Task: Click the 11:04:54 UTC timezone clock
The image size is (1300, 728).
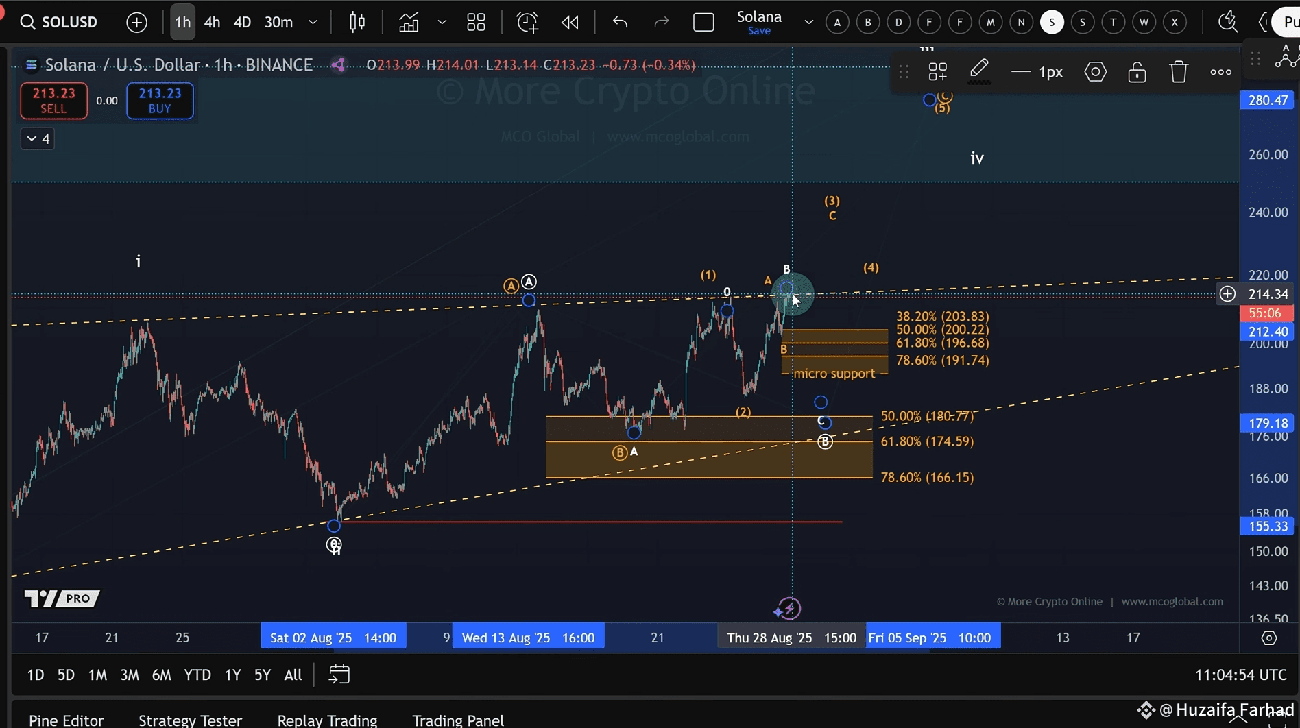Action: [x=1240, y=675]
